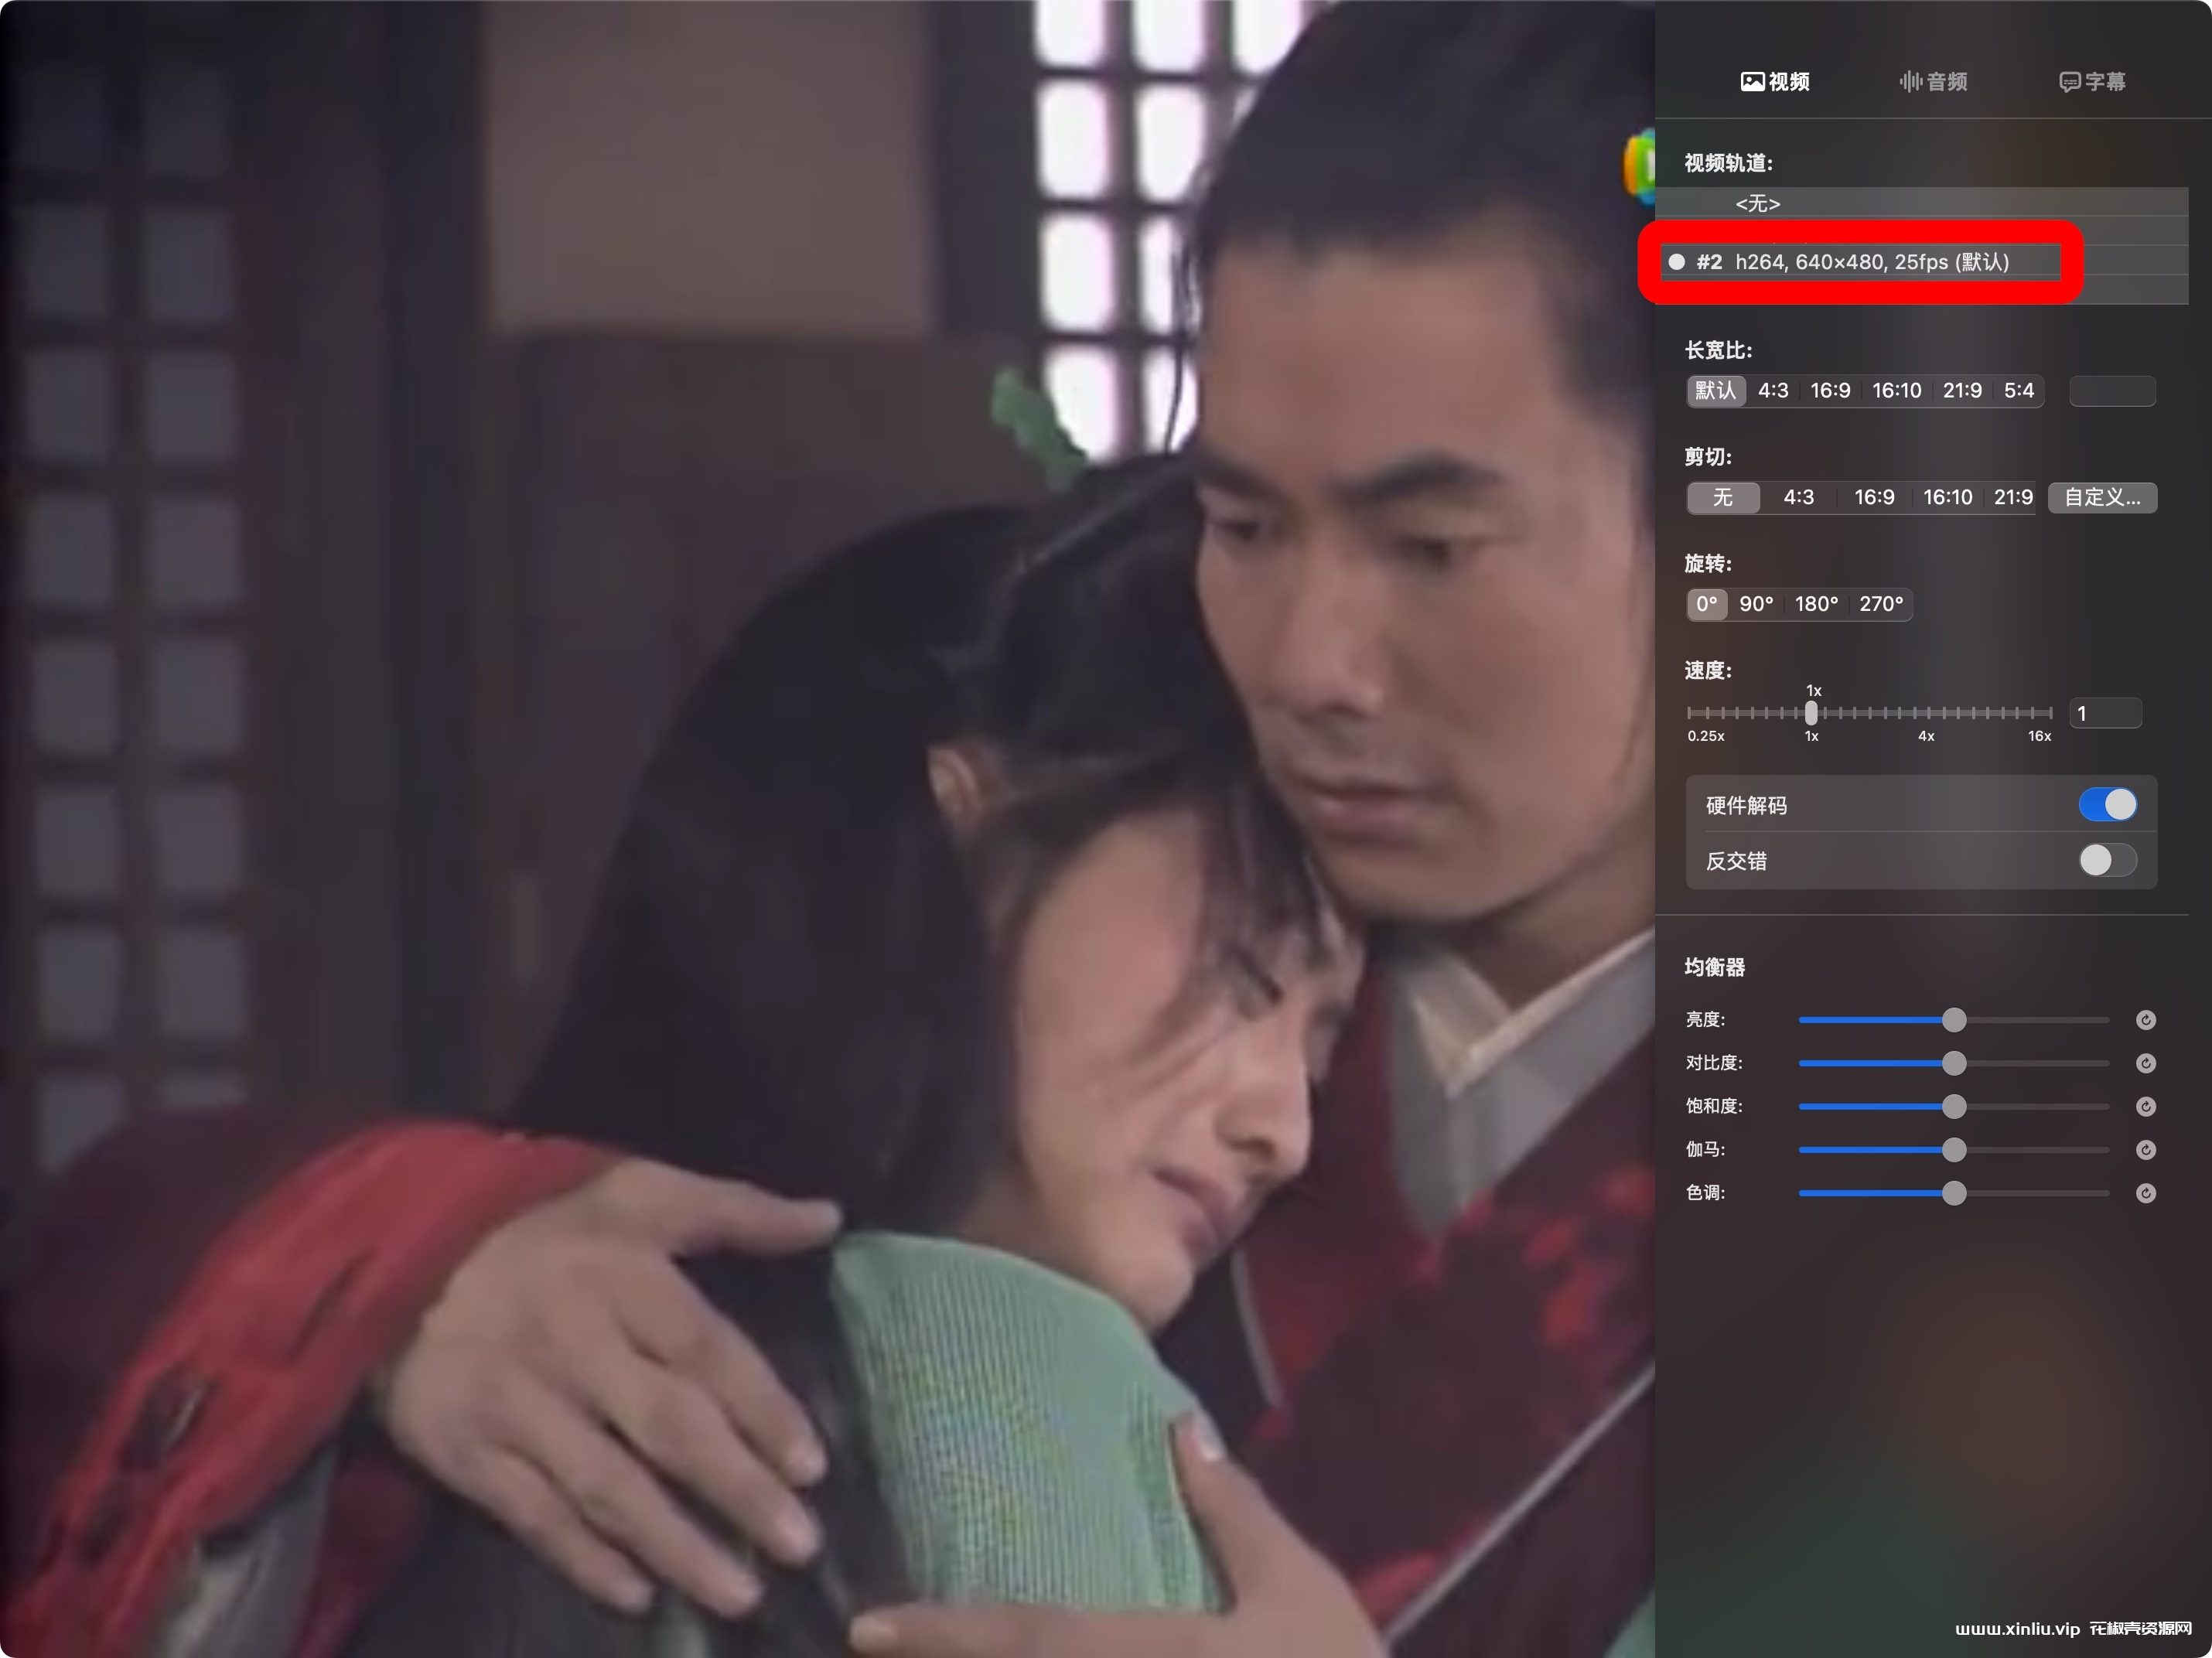Reset the 饱和度 saturation value
Viewport: 2212px width, 1658px height.
click(x=2146, y=1107)
